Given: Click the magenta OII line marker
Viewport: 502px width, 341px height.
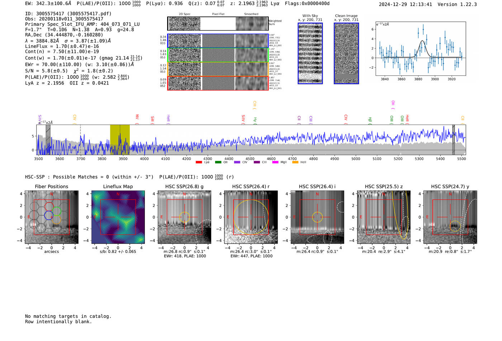Looking at the screenshot, I should [393, 105].
